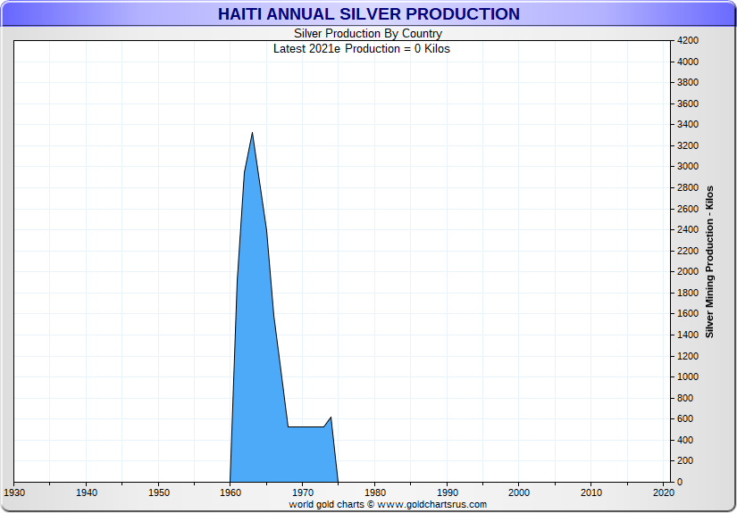This screenshot has width=737, height=513.
Task: Click the 'Silver Production By Country' subtitle
Action: [x=368, y=34]
